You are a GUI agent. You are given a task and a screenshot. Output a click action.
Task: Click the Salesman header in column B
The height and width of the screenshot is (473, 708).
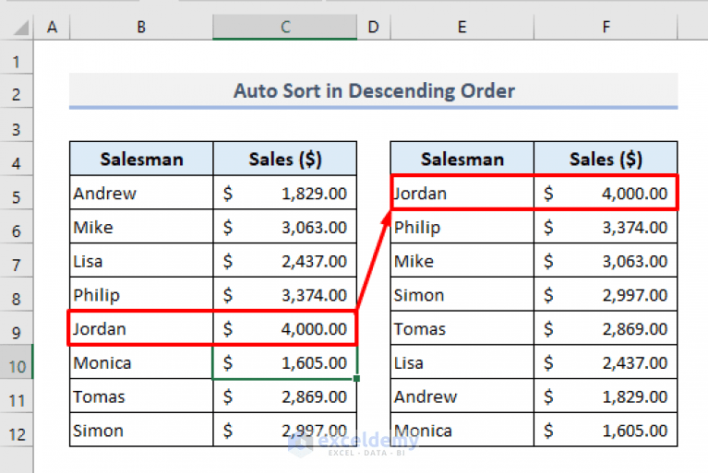pyautogui.click(x=141, y=159)
